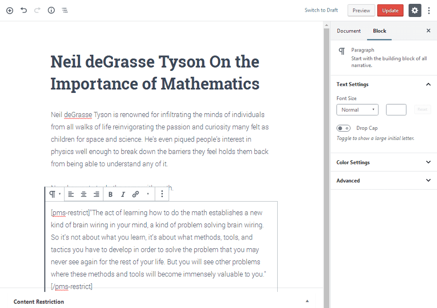
Task: Collapse the Text Settings section
Action: tap(384, 84)
